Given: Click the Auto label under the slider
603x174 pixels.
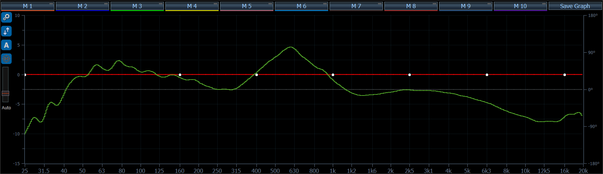Looking at the screenshot, I should pos(6,108).
